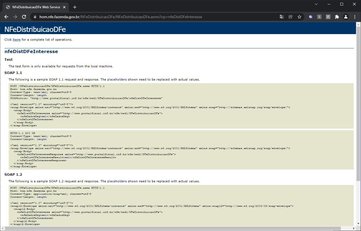
Task: Open the Translate page icon
Action: (x=282, y=17)
